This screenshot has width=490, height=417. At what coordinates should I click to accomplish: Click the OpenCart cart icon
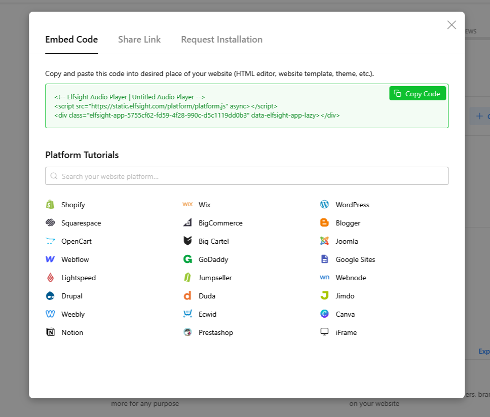click(50, 241)
